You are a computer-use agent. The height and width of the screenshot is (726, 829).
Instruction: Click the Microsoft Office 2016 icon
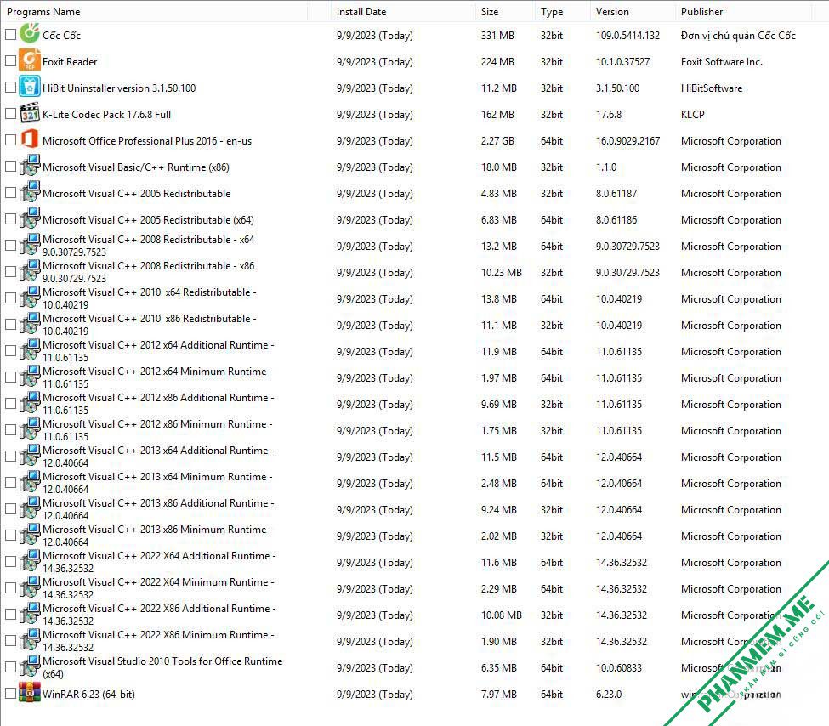(30, 139)
